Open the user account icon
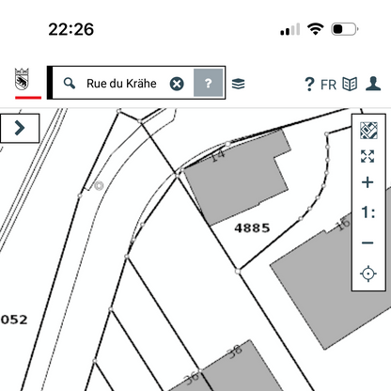Image resolution: width=391 pixels, height=391 pixels. click(373, 84)
